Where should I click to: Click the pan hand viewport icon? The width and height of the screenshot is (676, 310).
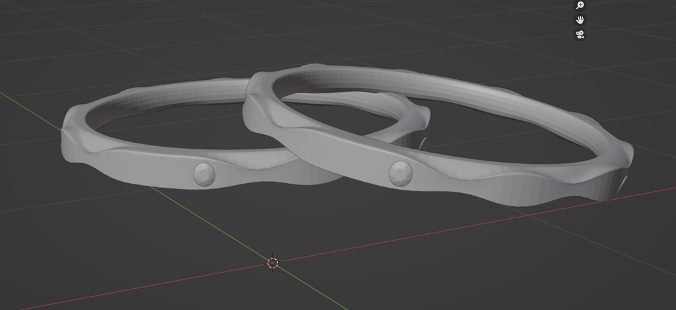[580, 20]
